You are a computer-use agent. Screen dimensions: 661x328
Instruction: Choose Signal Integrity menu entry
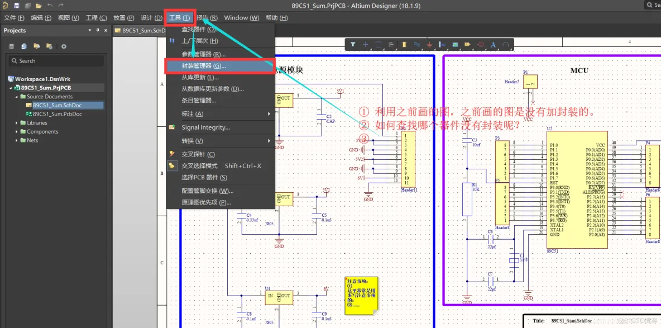pyautogui.click(x=221, y=127)
